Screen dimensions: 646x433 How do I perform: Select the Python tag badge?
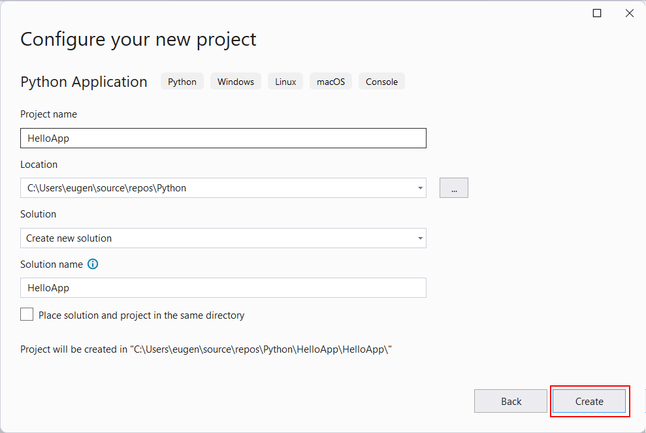coord(182,82)
